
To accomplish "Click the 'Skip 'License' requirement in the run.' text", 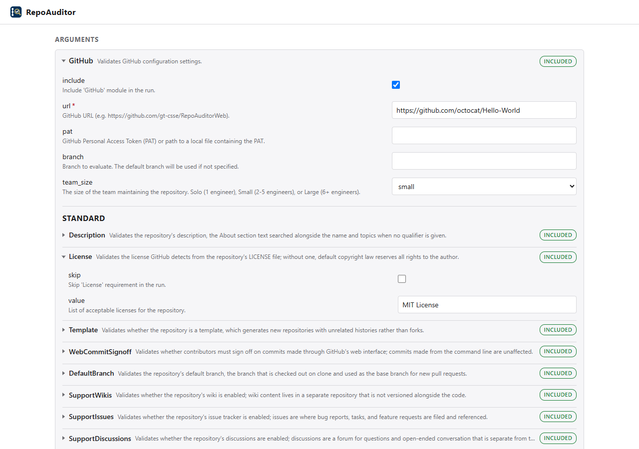I will point(117,285).
